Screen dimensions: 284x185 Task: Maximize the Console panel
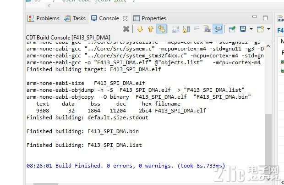tap(265, 18)
